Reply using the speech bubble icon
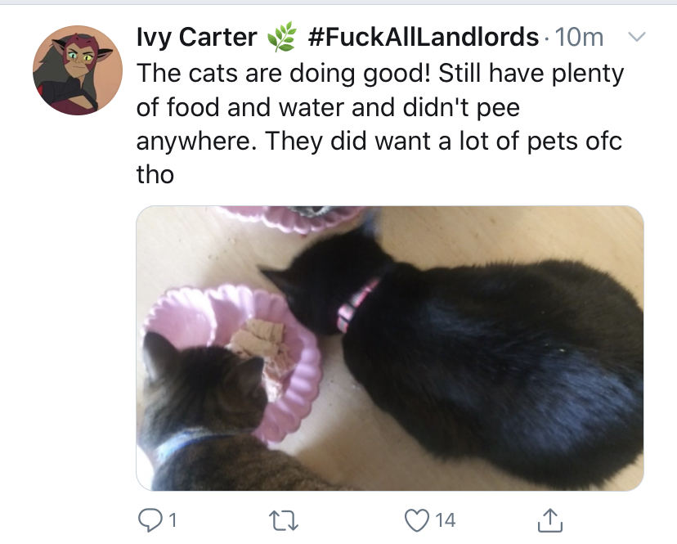The image size is (677, 544). tap(149, 519)
